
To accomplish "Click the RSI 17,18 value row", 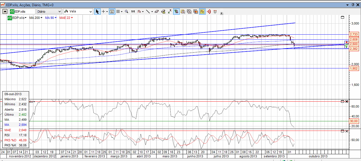I will pyautogui.click(x=16, y=135).
